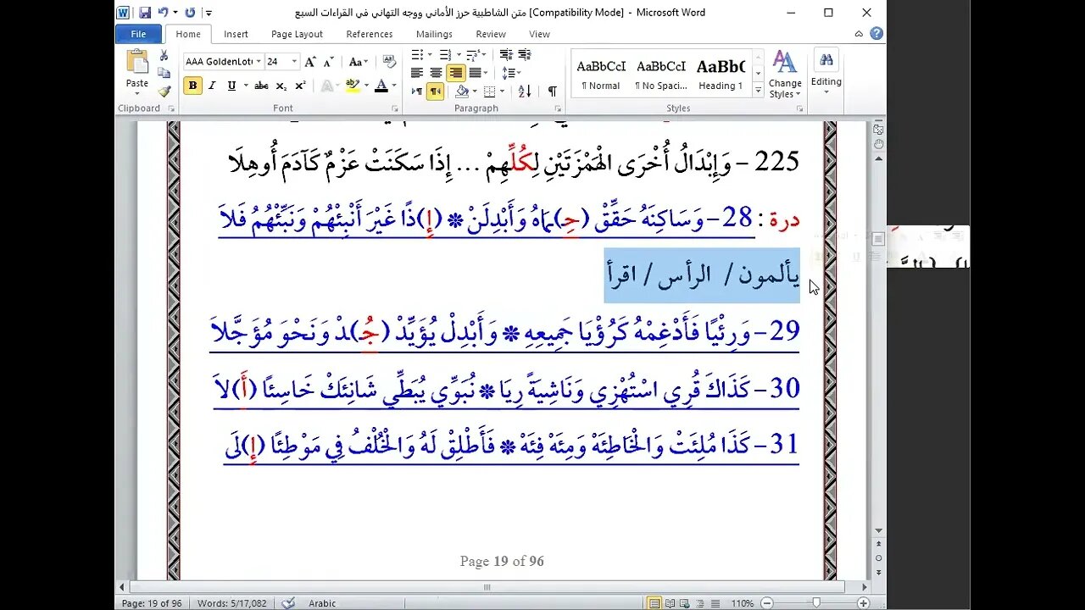1085x610 pixels.
Task: Open the font size dropdown
Action: point(294,62)
